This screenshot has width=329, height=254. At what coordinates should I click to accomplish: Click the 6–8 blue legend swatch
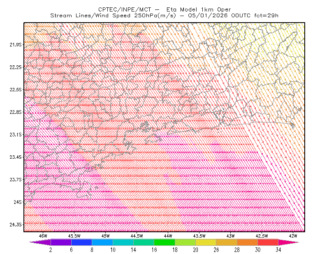(81, 242)
